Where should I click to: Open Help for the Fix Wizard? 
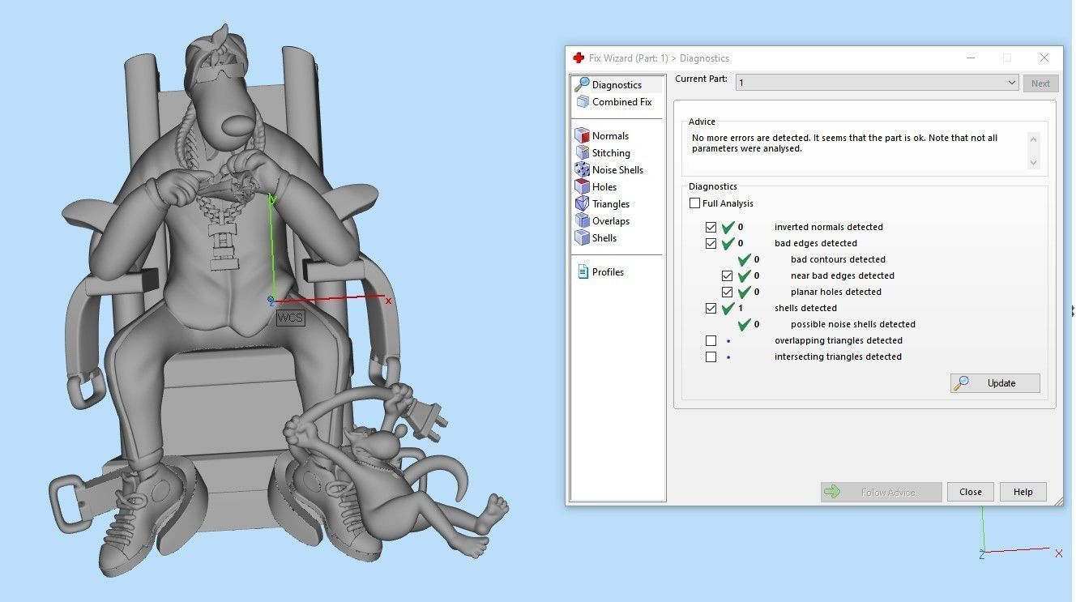(x=1023, y=492)
